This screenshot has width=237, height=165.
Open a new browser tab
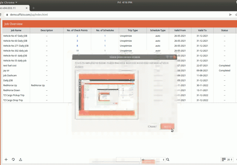34,8
